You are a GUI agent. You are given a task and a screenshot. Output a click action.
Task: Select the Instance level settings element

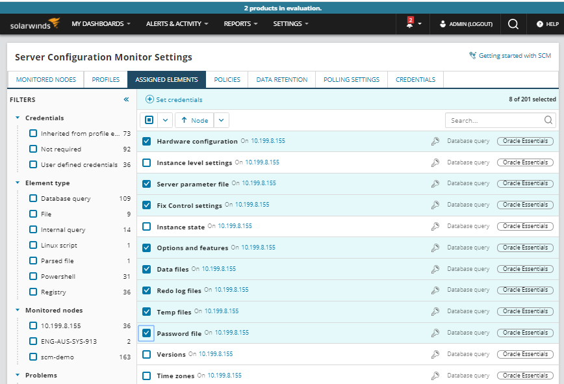(146, 162)
